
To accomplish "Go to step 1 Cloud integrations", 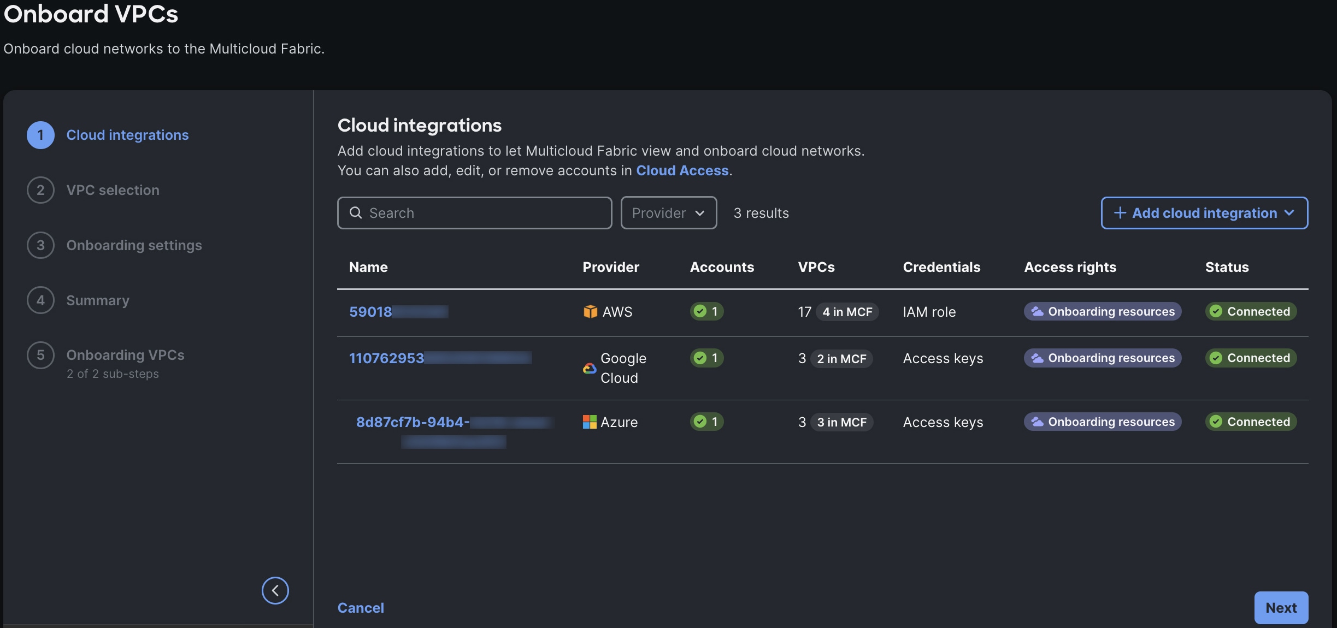I will pyautogui.click(x=108, y=135).
